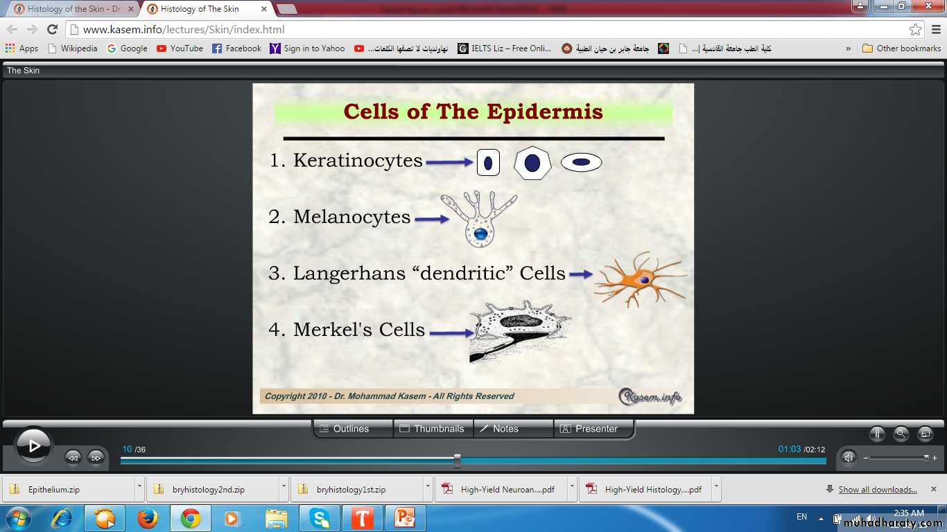Skip to next slide with forward button
The height and width of the screenshot is (532, 947).
(x=96, y=457)
